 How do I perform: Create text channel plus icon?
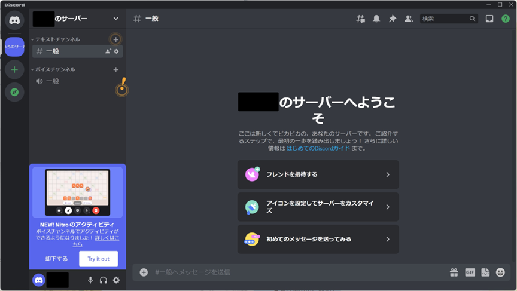pos(115,39)
